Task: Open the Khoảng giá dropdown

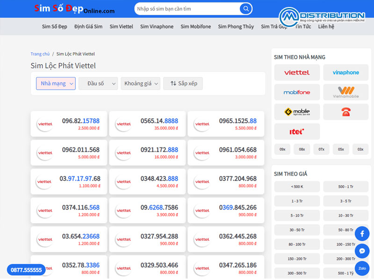Action: click(x=140, y=84)
